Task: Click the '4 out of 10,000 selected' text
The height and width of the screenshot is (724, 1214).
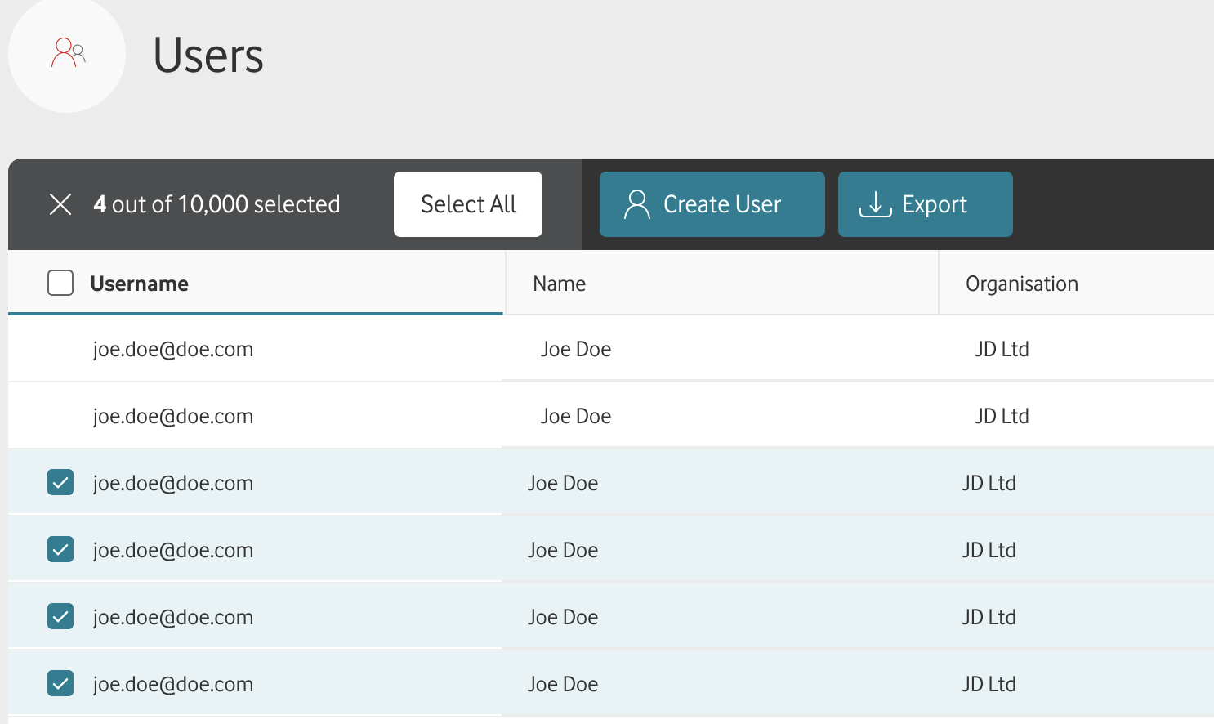Action: [x=216, y=204]
